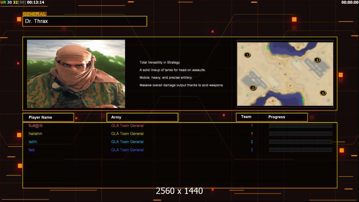Click 'Massive overall damage output' line
The height and width of the screenshot is (202, 359).
[x=181, y=85]
